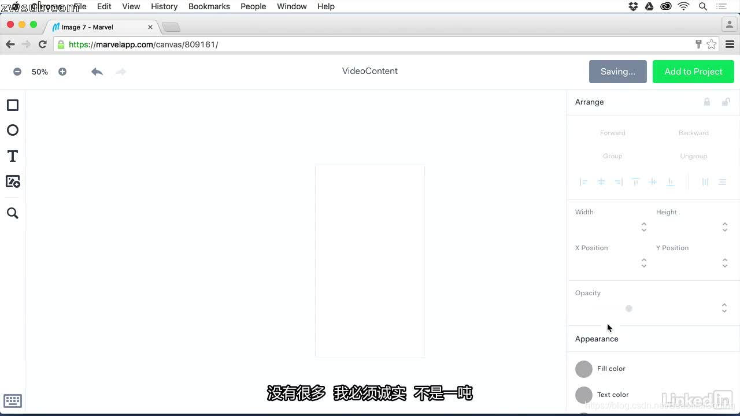Adjust the X Position stepper
Viewport: 740px width, 416px height.
coord(644,263)
